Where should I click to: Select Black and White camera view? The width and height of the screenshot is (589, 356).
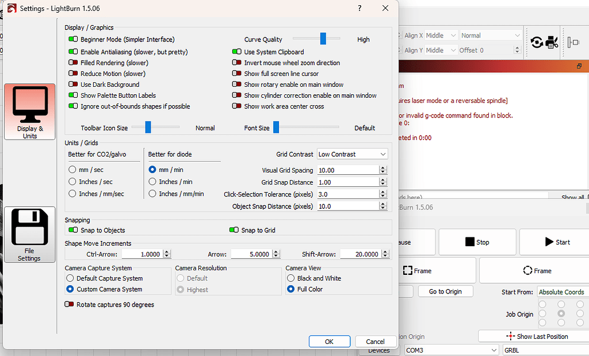[291, 278]
